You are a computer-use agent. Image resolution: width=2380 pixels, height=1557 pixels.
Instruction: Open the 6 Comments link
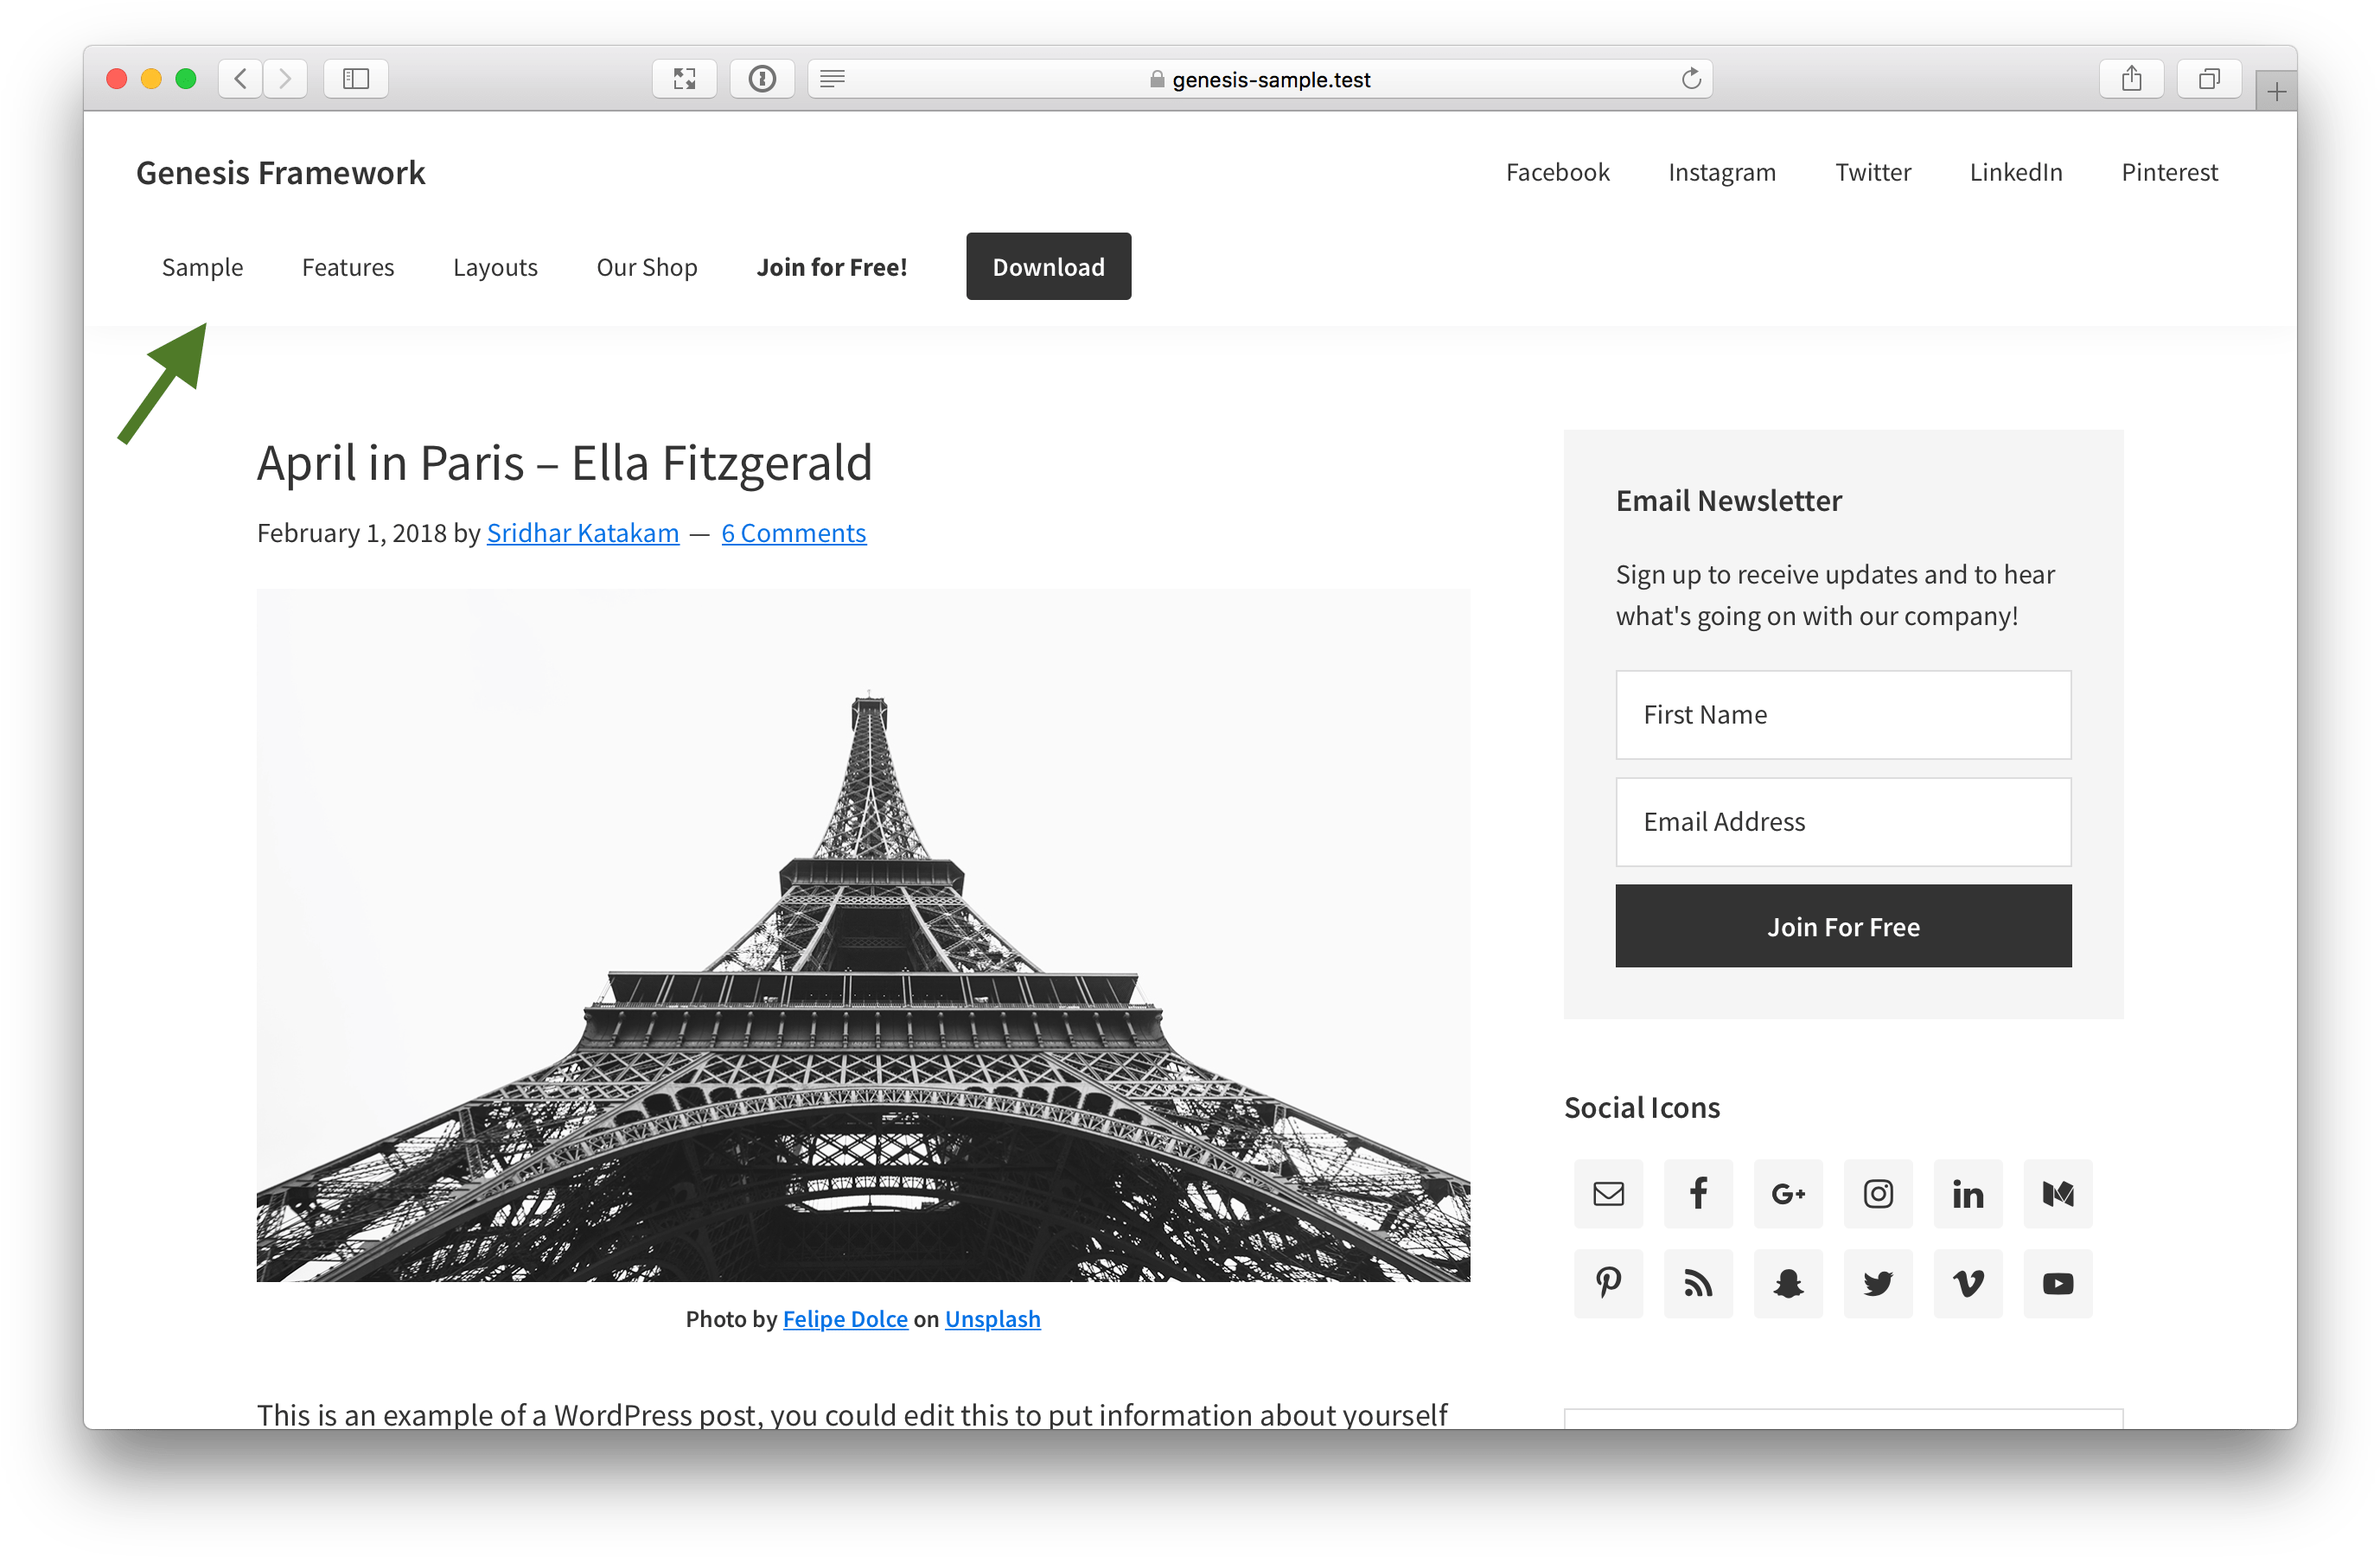click(794, 533)
